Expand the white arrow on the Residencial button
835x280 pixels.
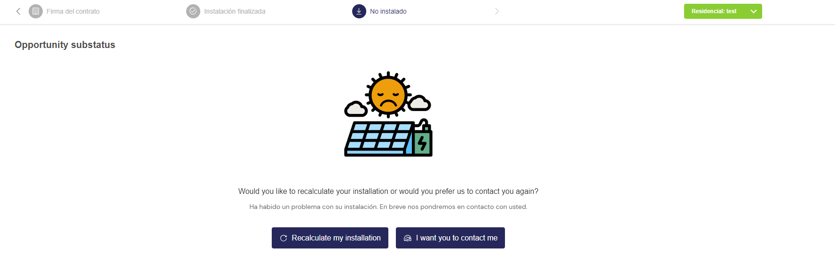click(754, 11)
